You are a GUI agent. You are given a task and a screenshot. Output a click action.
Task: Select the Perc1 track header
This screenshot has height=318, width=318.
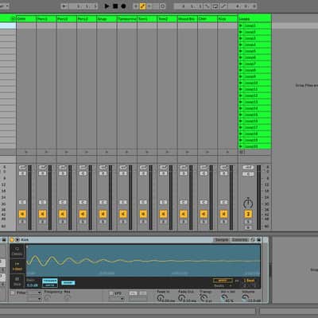tap(46, 19)
